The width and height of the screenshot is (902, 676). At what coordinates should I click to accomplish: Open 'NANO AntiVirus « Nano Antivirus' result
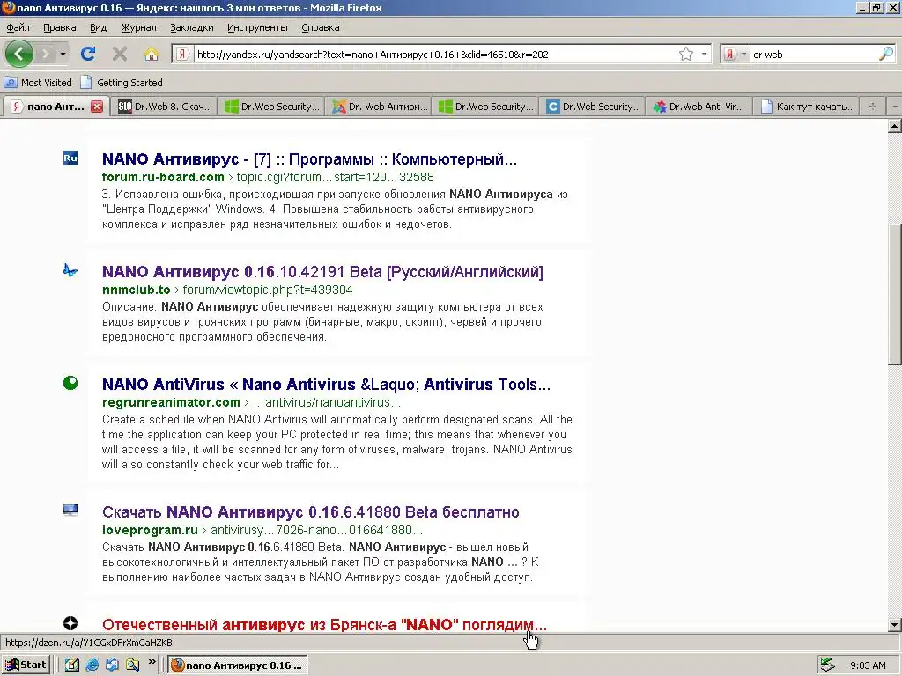click(326, 385)
